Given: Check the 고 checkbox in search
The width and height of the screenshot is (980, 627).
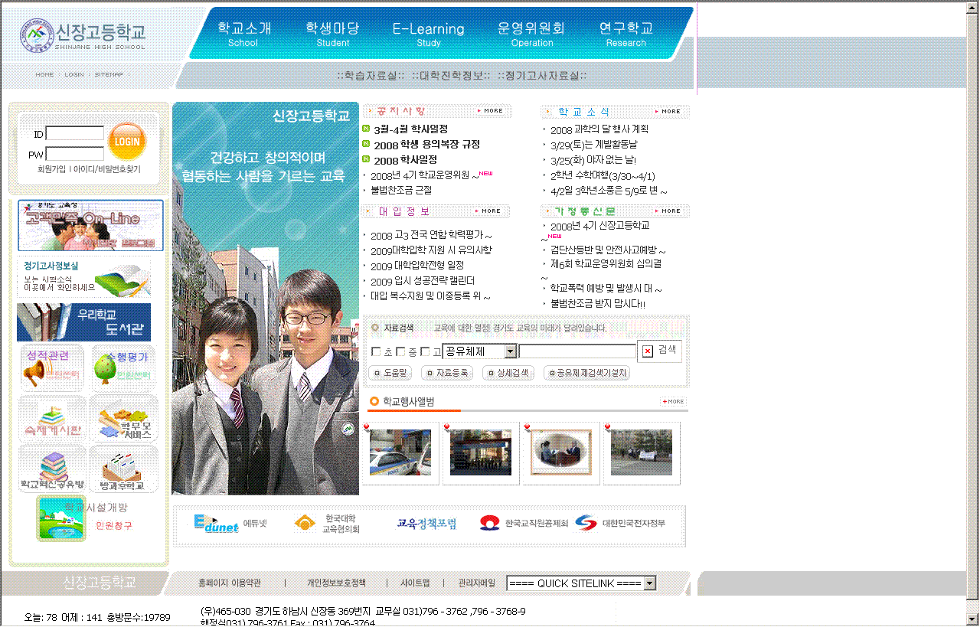Looking at the screenshot, I should tap(425, 352).
